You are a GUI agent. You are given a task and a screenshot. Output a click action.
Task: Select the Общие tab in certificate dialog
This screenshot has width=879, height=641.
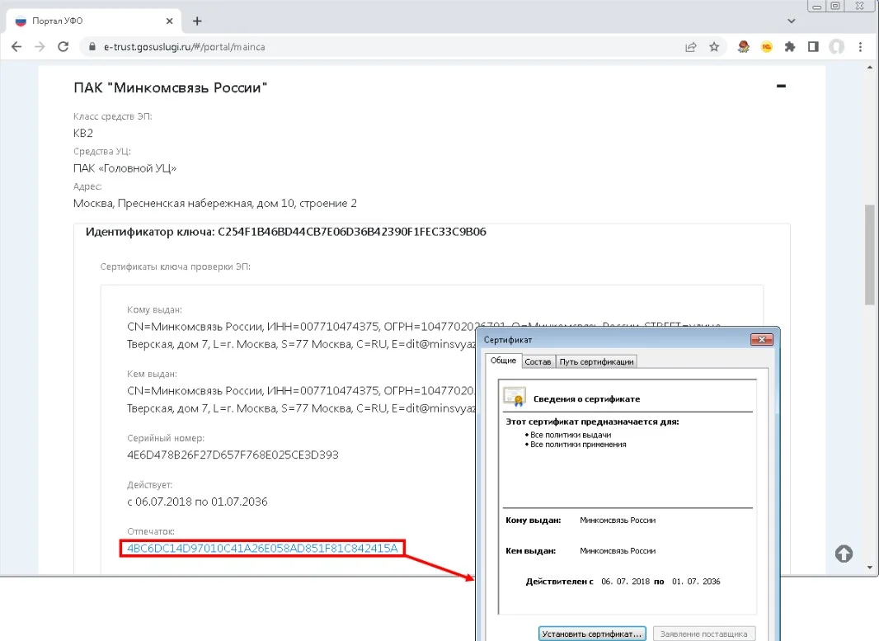coord(504,361)
